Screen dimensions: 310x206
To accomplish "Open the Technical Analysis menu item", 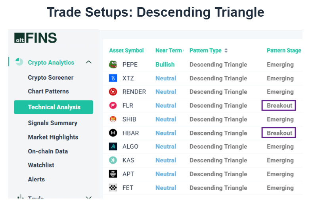I will coord(54,107).
